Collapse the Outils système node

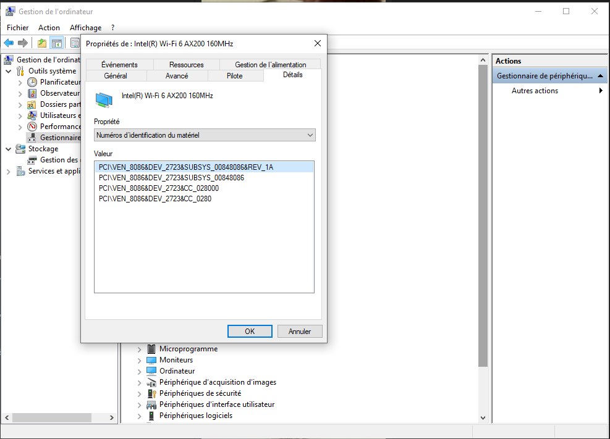(x=9, y=71)
